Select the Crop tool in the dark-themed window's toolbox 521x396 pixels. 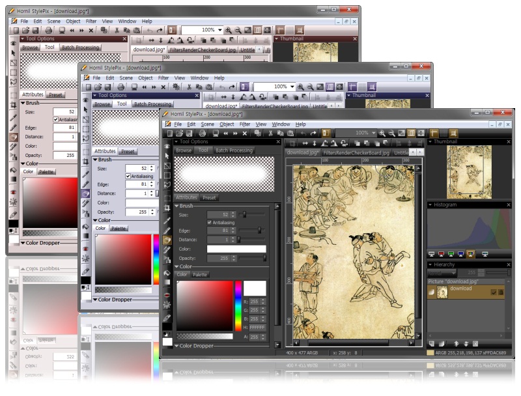(x=167, y=208)
